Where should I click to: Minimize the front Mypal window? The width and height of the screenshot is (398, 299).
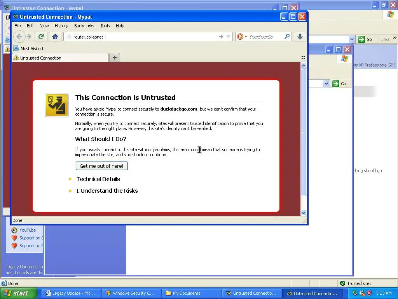click(x=284, y=17)
